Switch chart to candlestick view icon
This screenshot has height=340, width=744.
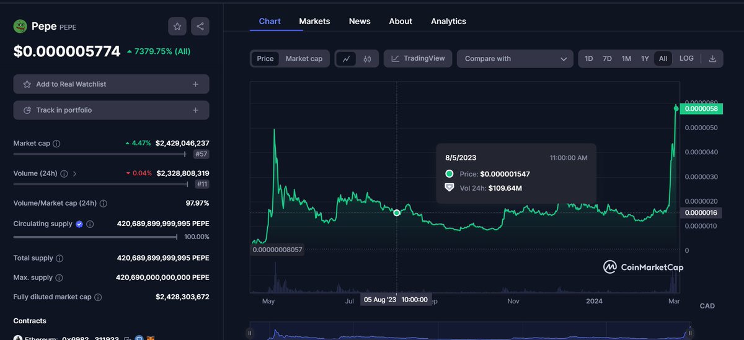pyautogui.click(x=367, y=59)
